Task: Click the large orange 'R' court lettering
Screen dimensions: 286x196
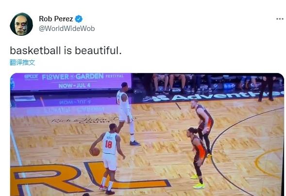Action: pos(46,178)
